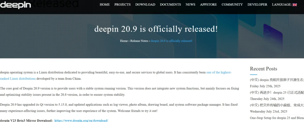Open recent post 'deepin 亮相开放原子开源生态'
This screenshot has height=122, width=304.
277,80
